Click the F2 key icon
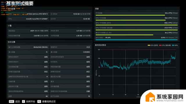The width and height of the screenshot is (186, 104). [39, 101]
